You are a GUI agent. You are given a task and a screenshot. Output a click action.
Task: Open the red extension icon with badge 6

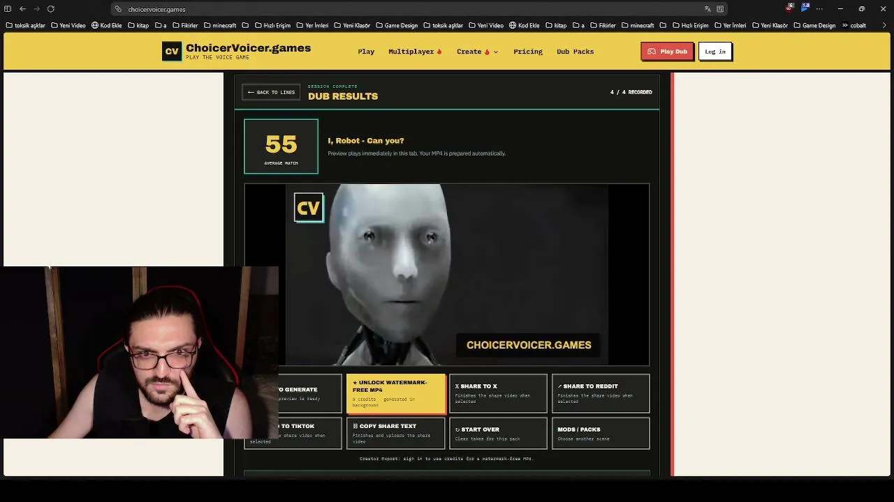790,8
